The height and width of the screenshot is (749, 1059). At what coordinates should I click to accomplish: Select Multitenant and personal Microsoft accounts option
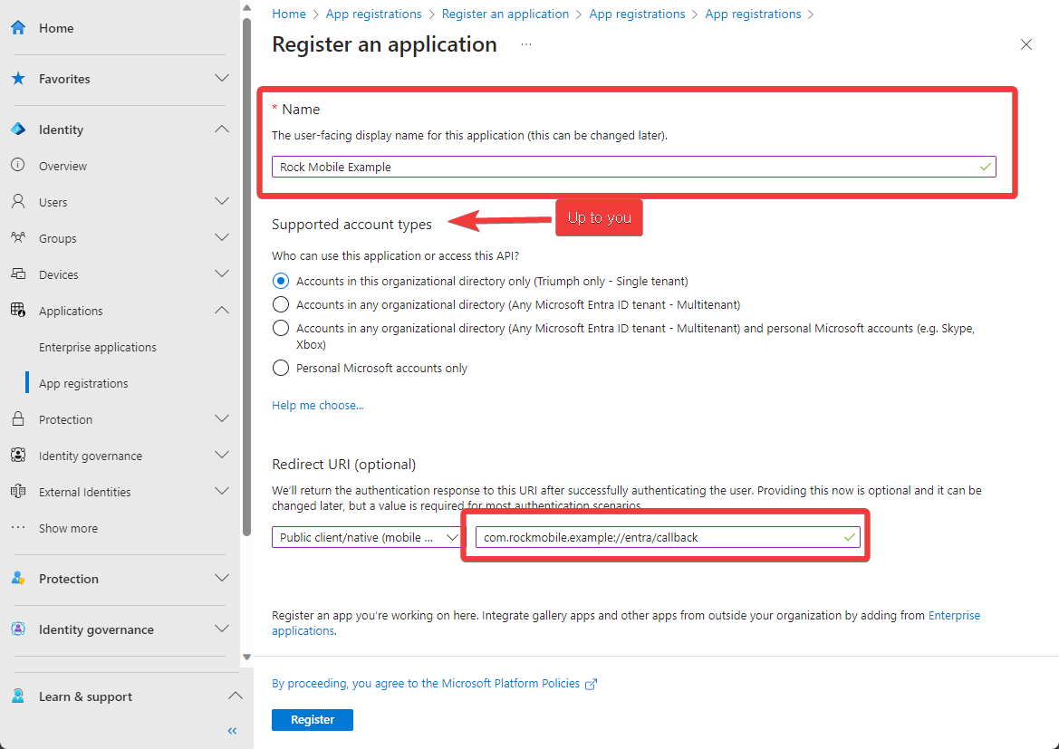tap(280, 328)
